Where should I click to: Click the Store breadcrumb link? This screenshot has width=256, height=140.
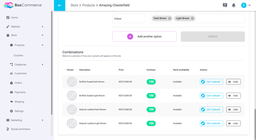point(74,5)
